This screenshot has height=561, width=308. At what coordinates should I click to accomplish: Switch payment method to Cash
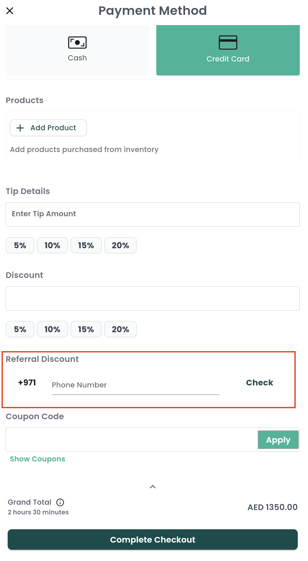[77, 50]
